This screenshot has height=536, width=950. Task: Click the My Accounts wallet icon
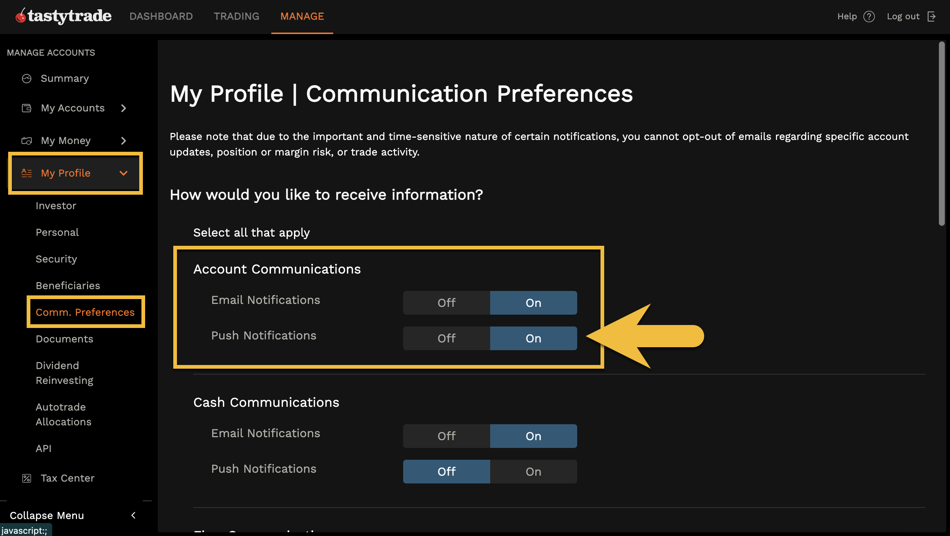27,108
